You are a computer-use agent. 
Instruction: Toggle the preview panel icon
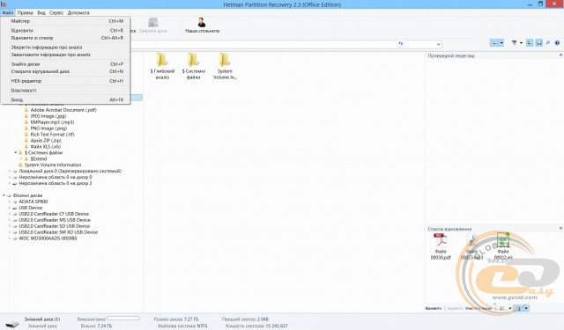[538, 43]
